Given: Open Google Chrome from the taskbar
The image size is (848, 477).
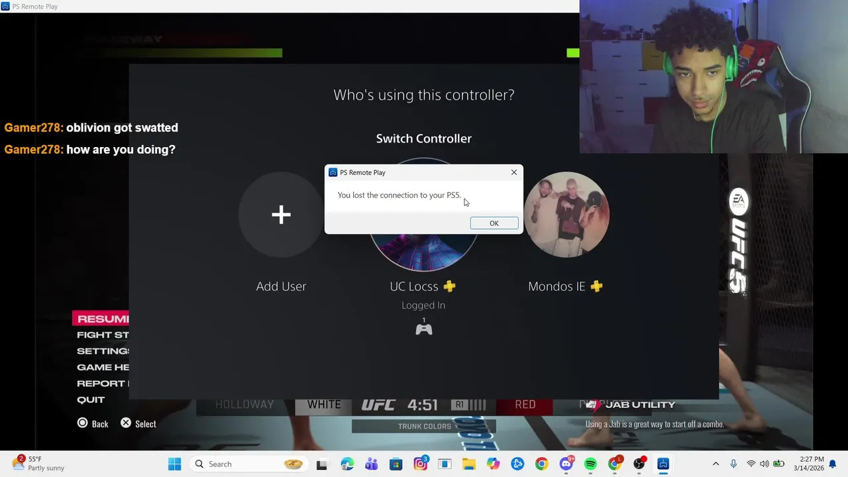Looking at the screenshot, I should click(542, 464).
